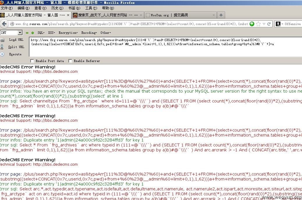
Task: Open the 工具 (Tools) menu
Action: click(x=91, y=8)
